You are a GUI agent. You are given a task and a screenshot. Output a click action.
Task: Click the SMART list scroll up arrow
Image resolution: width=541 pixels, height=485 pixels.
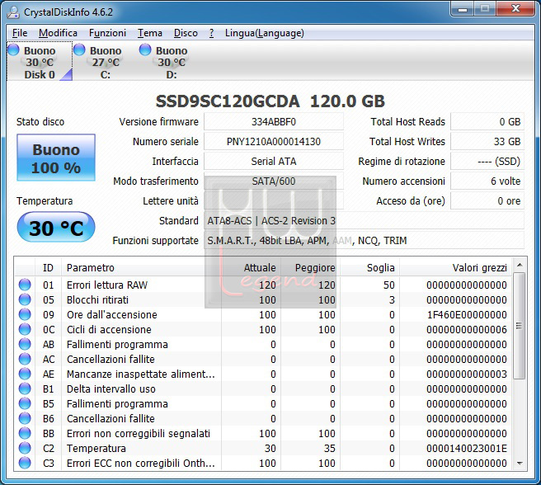(x=520, y=265)
